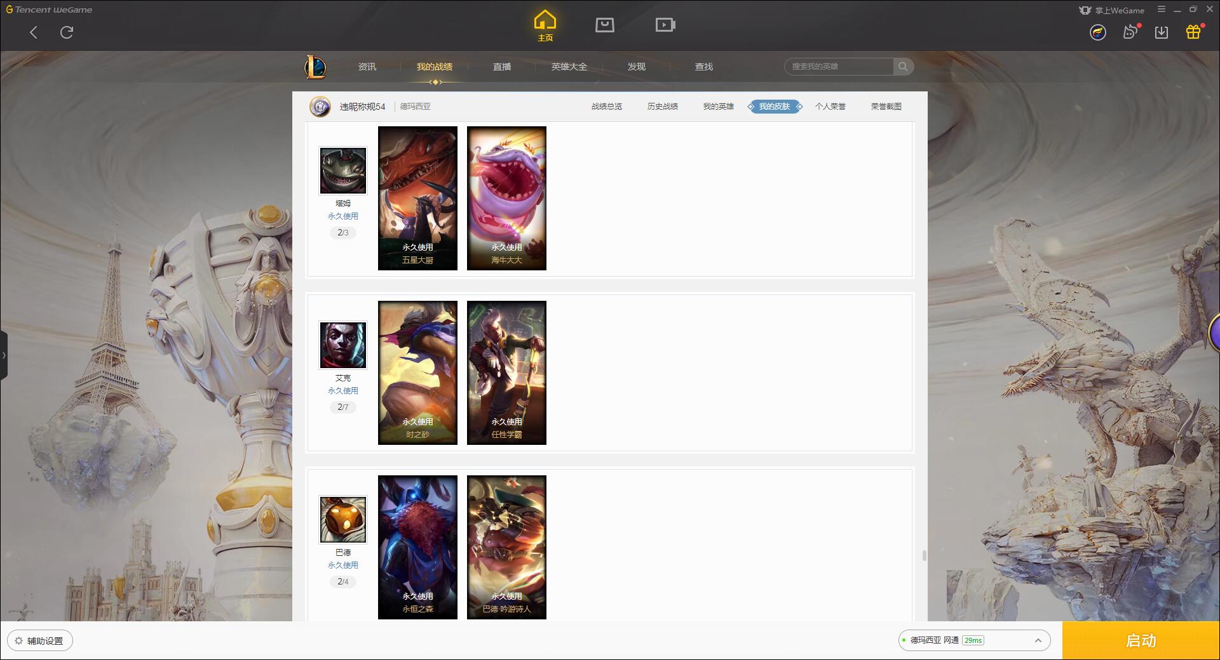This screenshot has width=1220, height=660.
Task: Open the 时之砂 skin thumbnail
Action: 417,373
